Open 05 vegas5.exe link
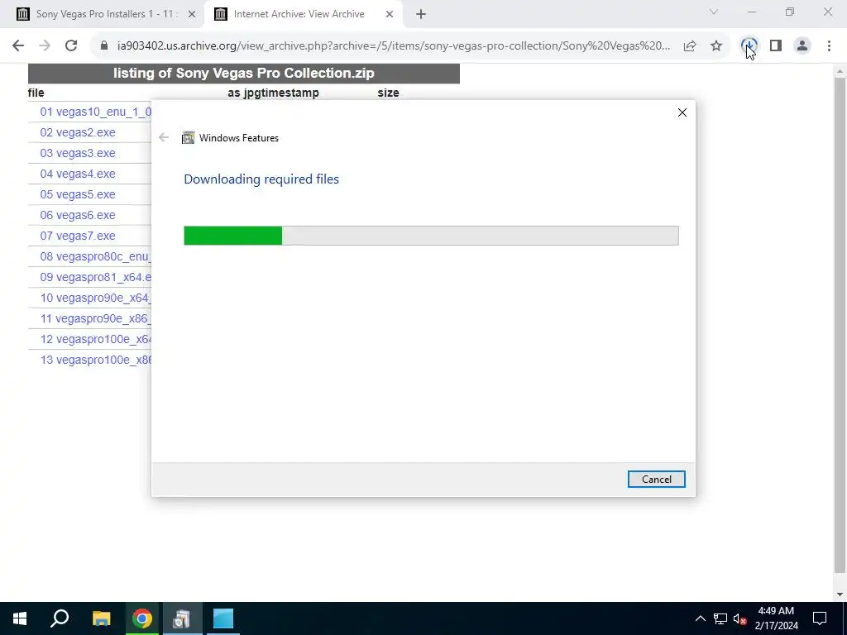This screenshot has width=847, height=635. 77,194
